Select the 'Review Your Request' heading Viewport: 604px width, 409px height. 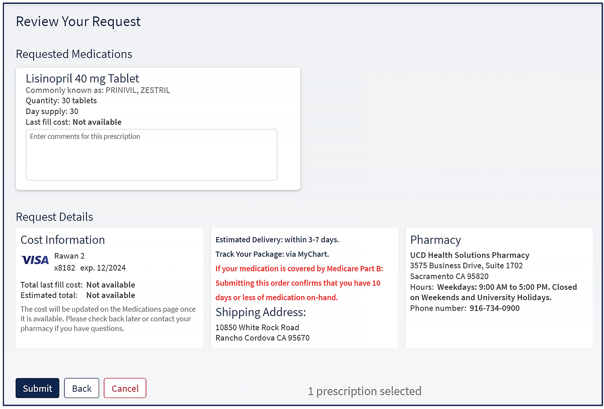click(78, 22)
